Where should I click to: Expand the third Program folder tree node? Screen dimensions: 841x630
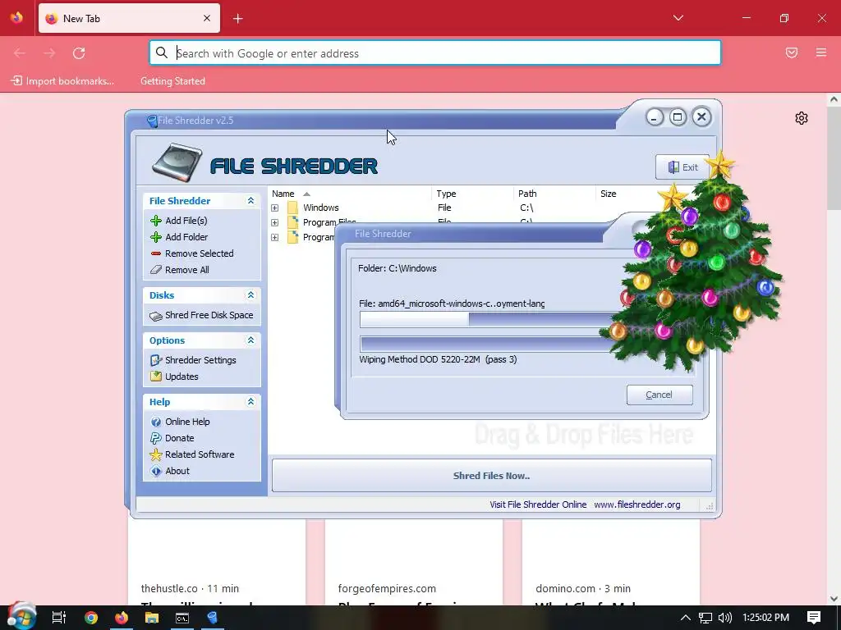274,237
